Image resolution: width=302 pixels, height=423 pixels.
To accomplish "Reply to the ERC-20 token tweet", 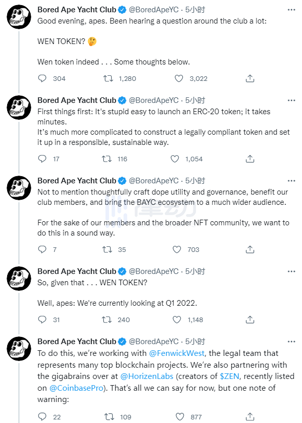I will tap(42, 159).
